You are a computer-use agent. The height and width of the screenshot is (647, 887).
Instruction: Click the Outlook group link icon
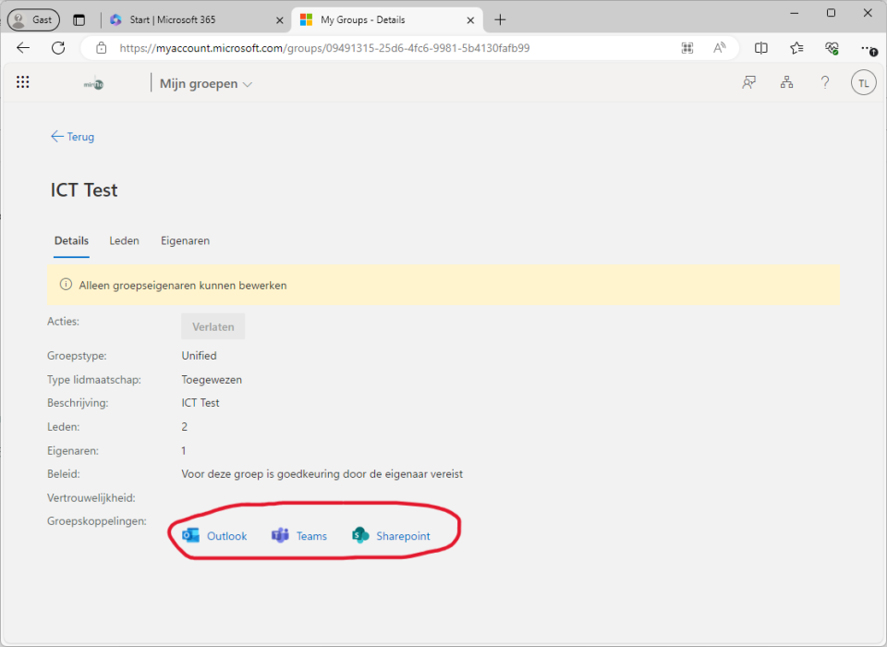point(191,536)
